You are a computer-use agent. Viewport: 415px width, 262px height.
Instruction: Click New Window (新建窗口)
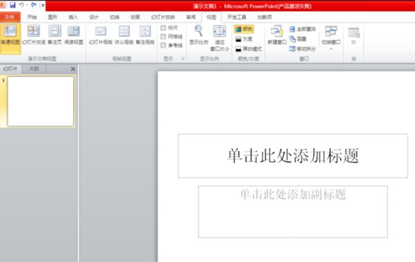pyautogui.click(x=277, y=35)
